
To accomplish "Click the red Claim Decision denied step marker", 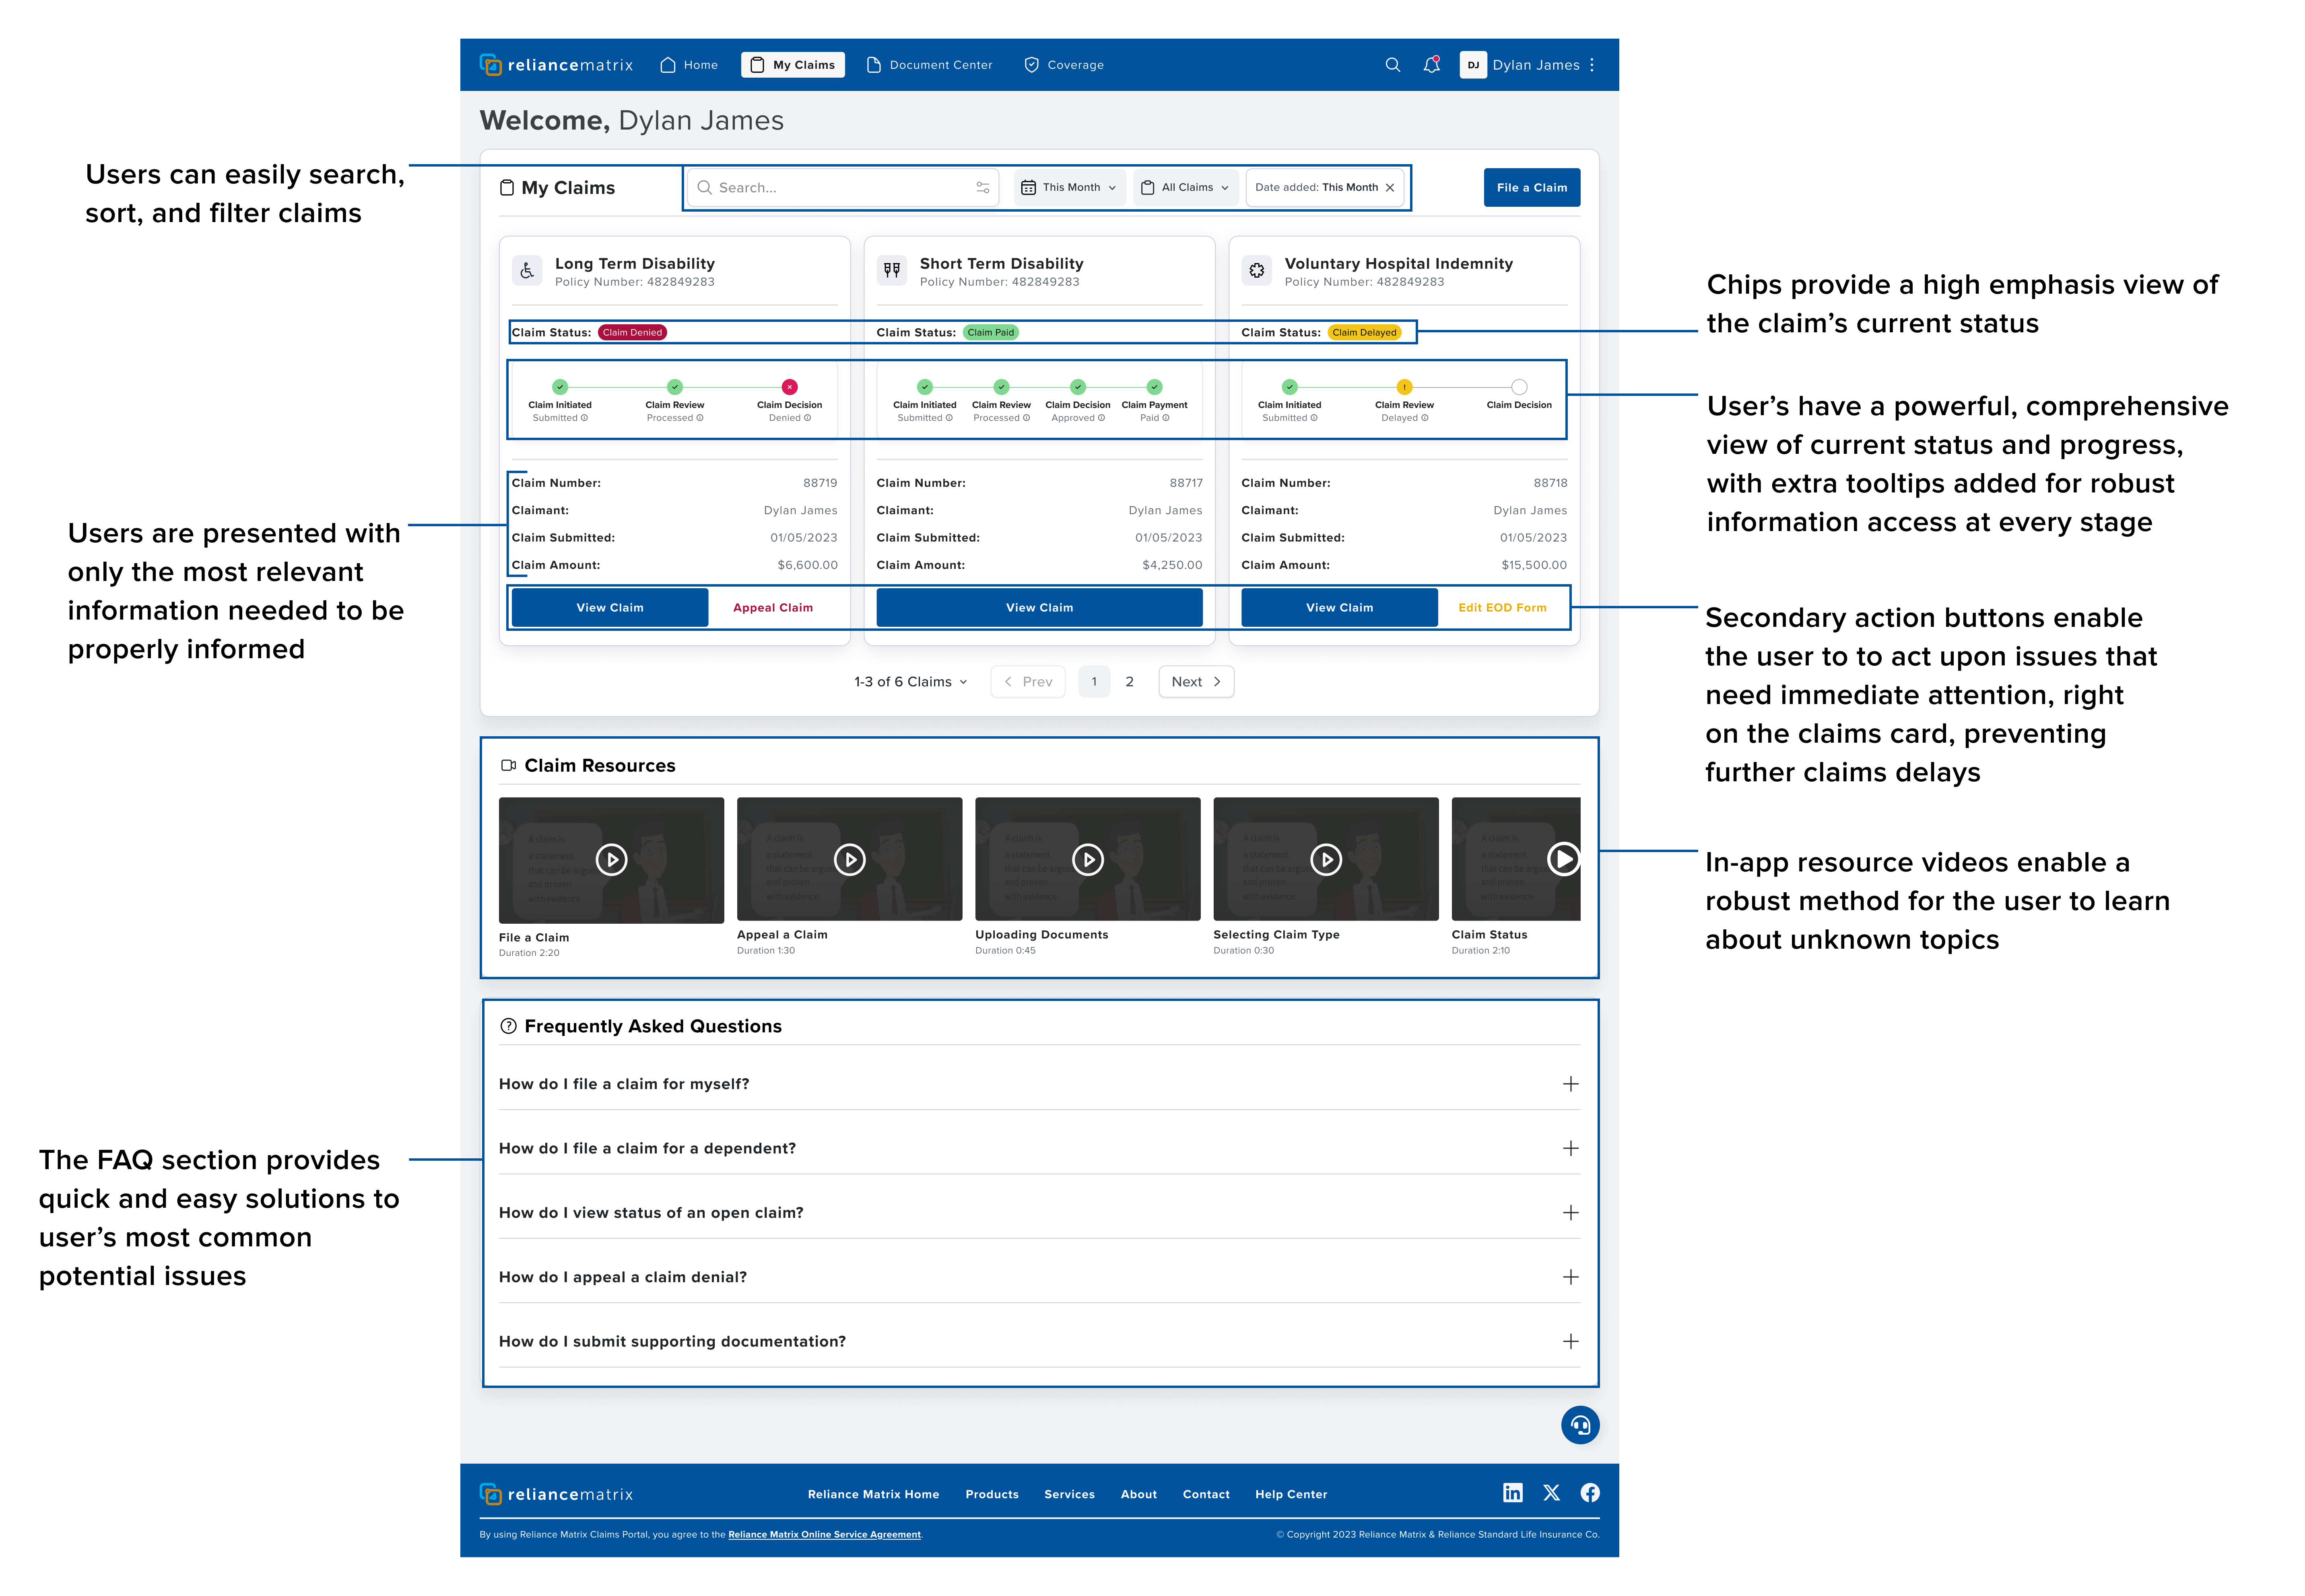I will (789, 387).
